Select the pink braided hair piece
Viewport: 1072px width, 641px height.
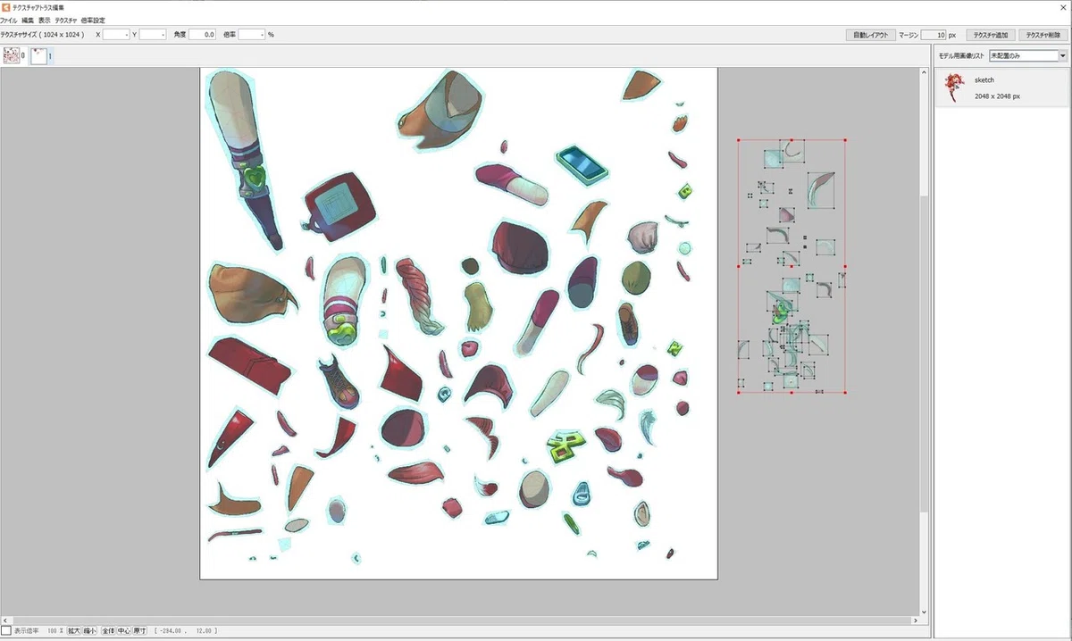click(x=420, y=296)
